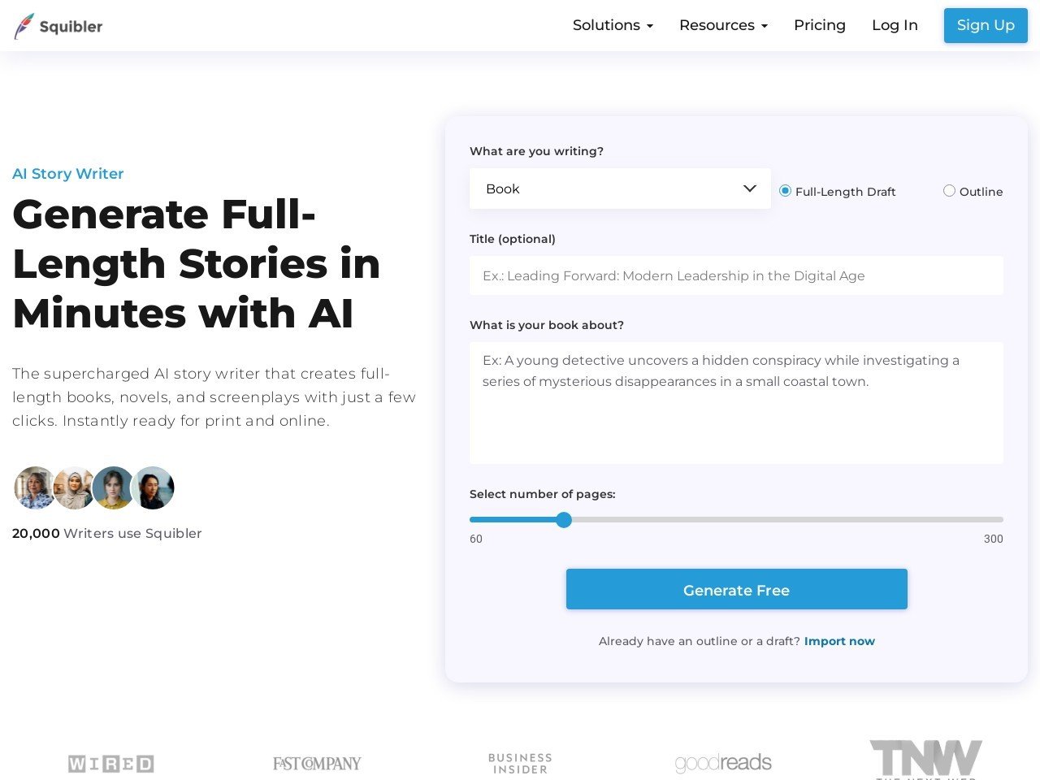Screen dimensions: 1040x780
Task: Click the WIRED press logo
Action: [111, 764]
